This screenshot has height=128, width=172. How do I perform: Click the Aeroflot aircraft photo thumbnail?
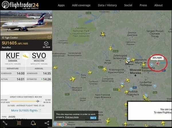(26, 25)
